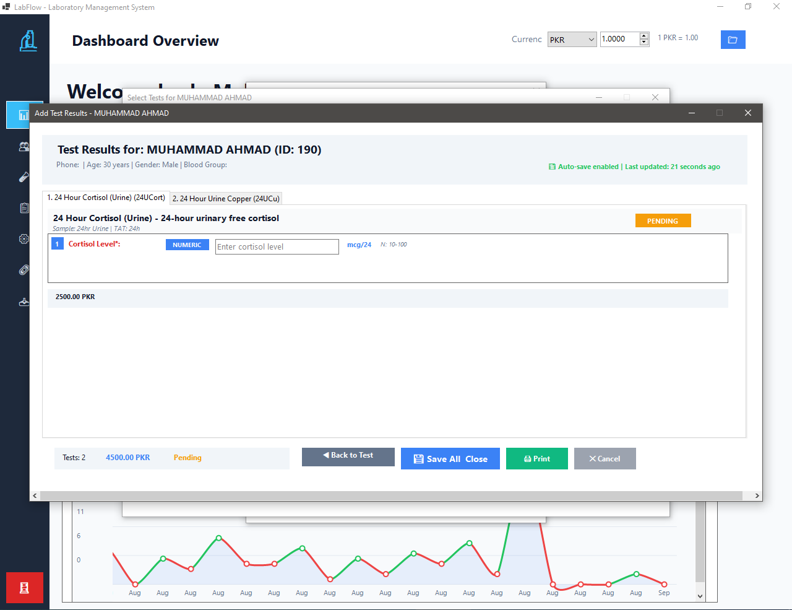The height and width of the screenshot is (610, 792).
Task: Open the clipboard reports icon in the sidebar
Action: 24,208
